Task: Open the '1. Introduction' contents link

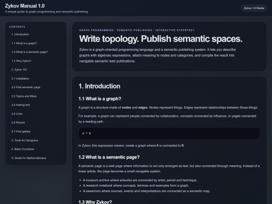Action: click(20, 34)
